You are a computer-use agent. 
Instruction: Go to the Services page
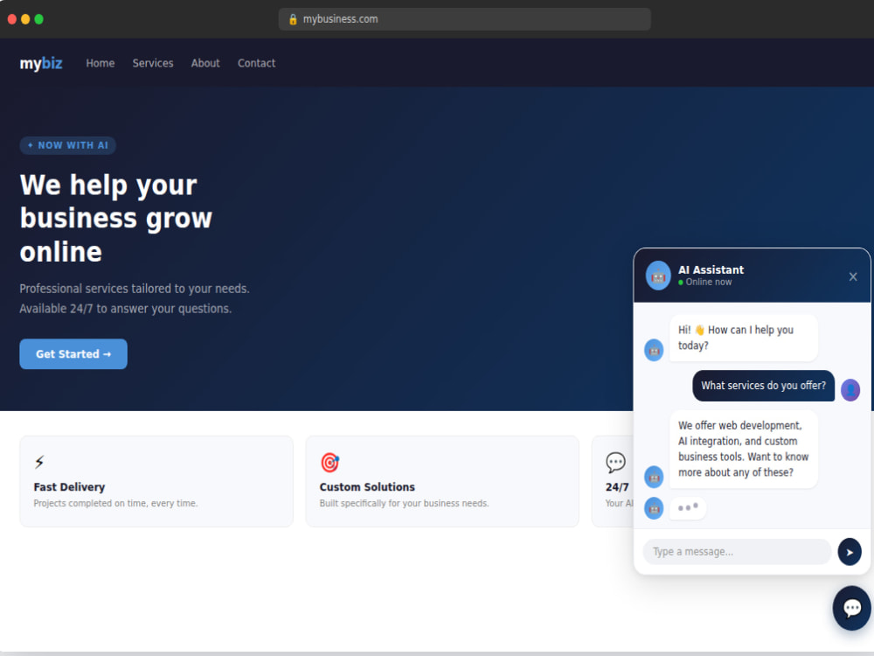coord(153,63)
